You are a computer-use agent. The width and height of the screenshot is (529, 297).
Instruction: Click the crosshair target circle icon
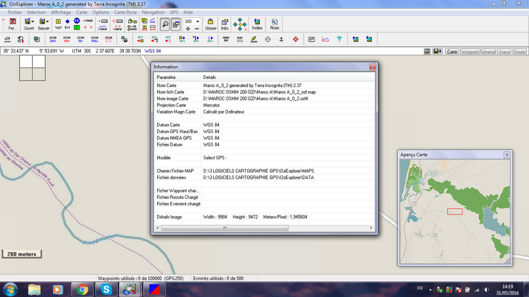[268, 39]
